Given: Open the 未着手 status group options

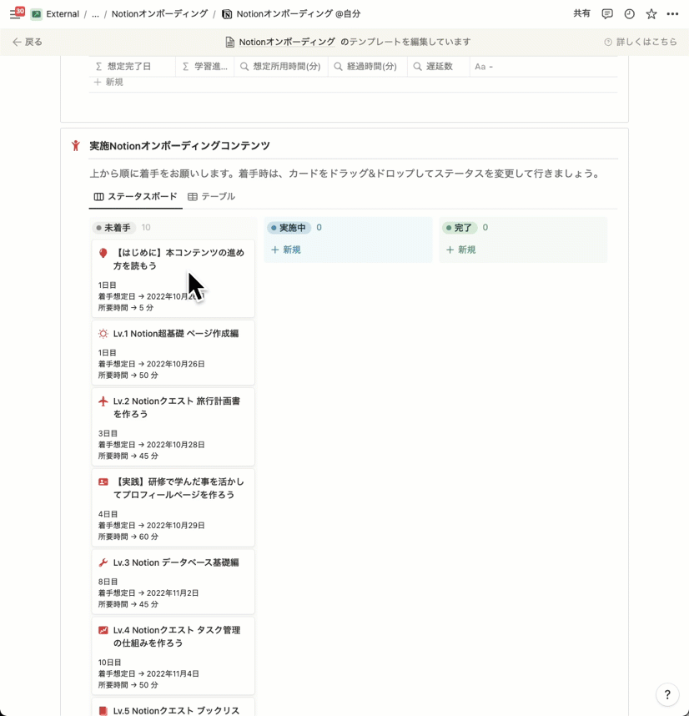Looking at the screenshot, I should tap(113, 228).
